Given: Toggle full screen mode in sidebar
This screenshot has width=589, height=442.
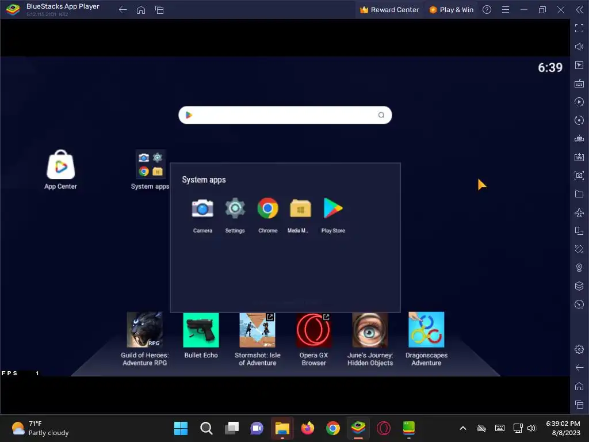Looking at the screenshot, I should click(579, 28).
